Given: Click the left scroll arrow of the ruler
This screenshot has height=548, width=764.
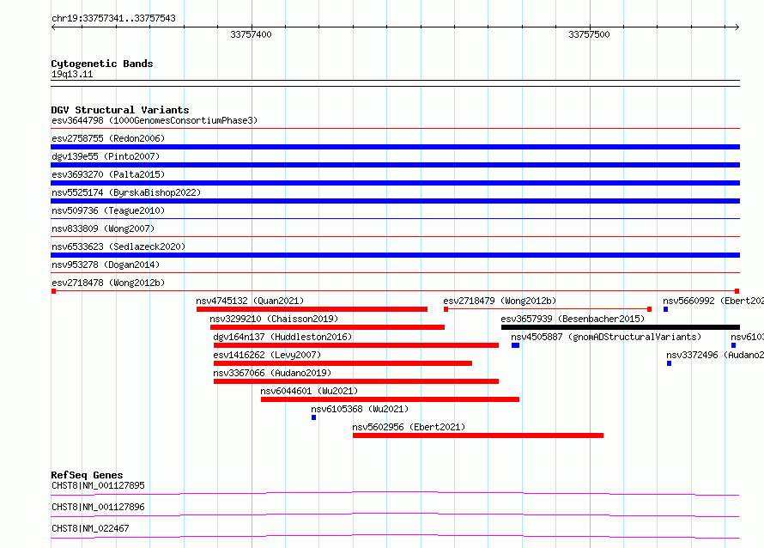Looking at the screenshot, I should [x=53, y=27].
